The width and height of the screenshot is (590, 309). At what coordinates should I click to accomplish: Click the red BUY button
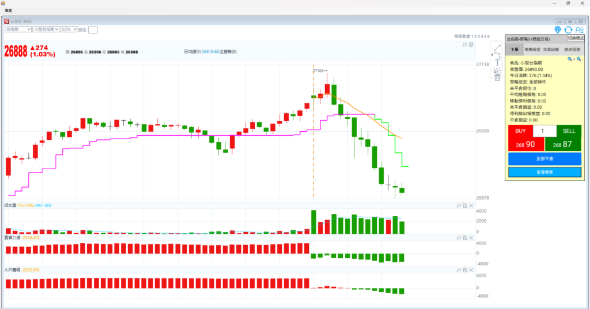(x=520, y=138)
